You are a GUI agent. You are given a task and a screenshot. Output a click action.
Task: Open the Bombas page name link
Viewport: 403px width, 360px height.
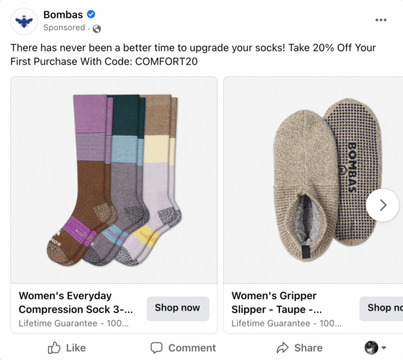[x=64, y=14]
